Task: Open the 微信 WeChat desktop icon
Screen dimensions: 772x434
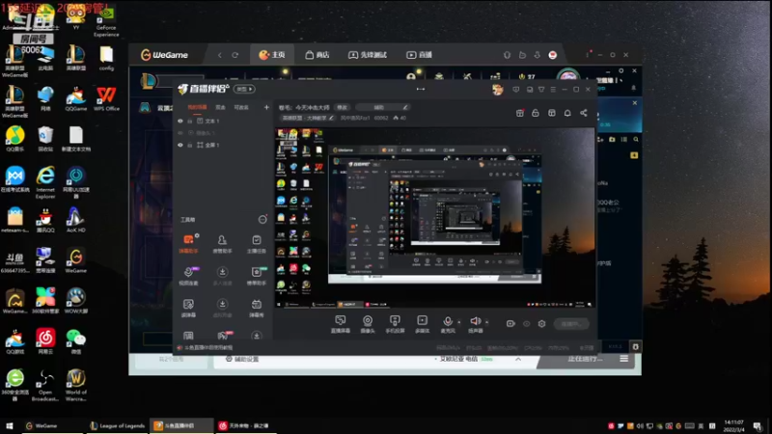Action: click(76, 341)
